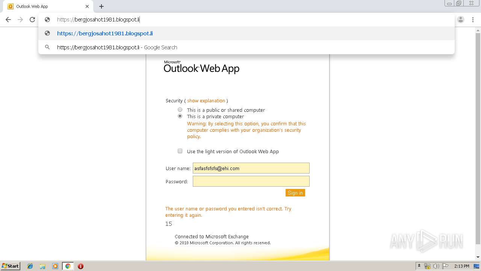Reload the page with the refresh icon
The width and height of the screenshot is (481, 271).
[x=32, y=20]
